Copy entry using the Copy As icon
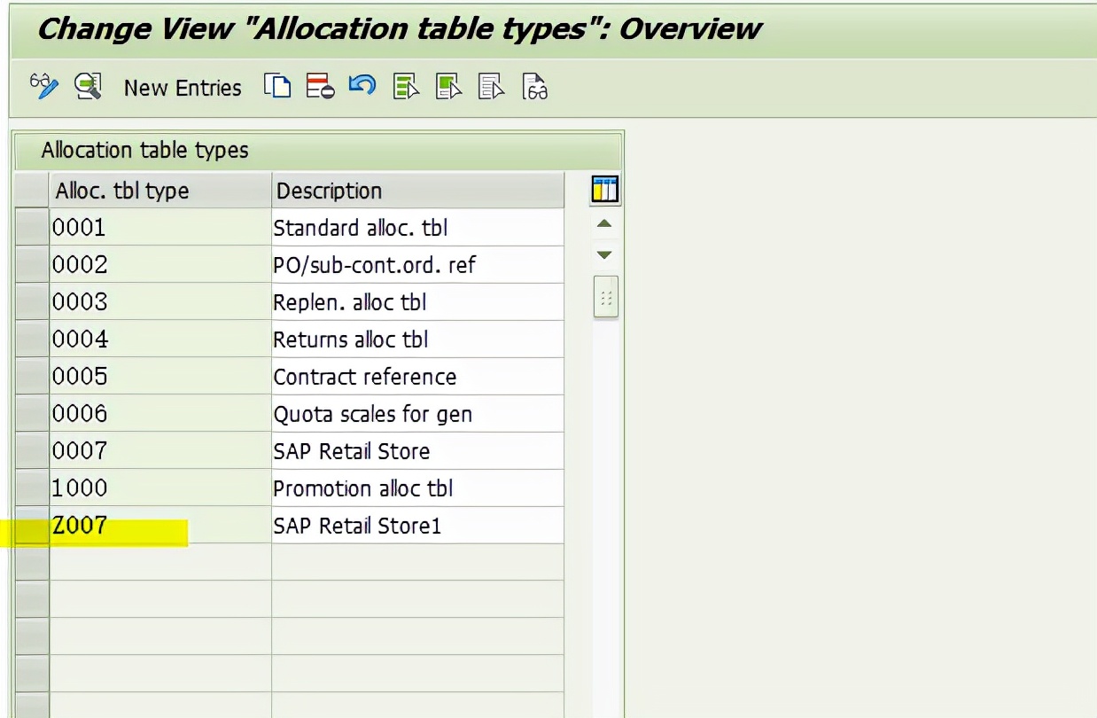 [x=277, y=86]
